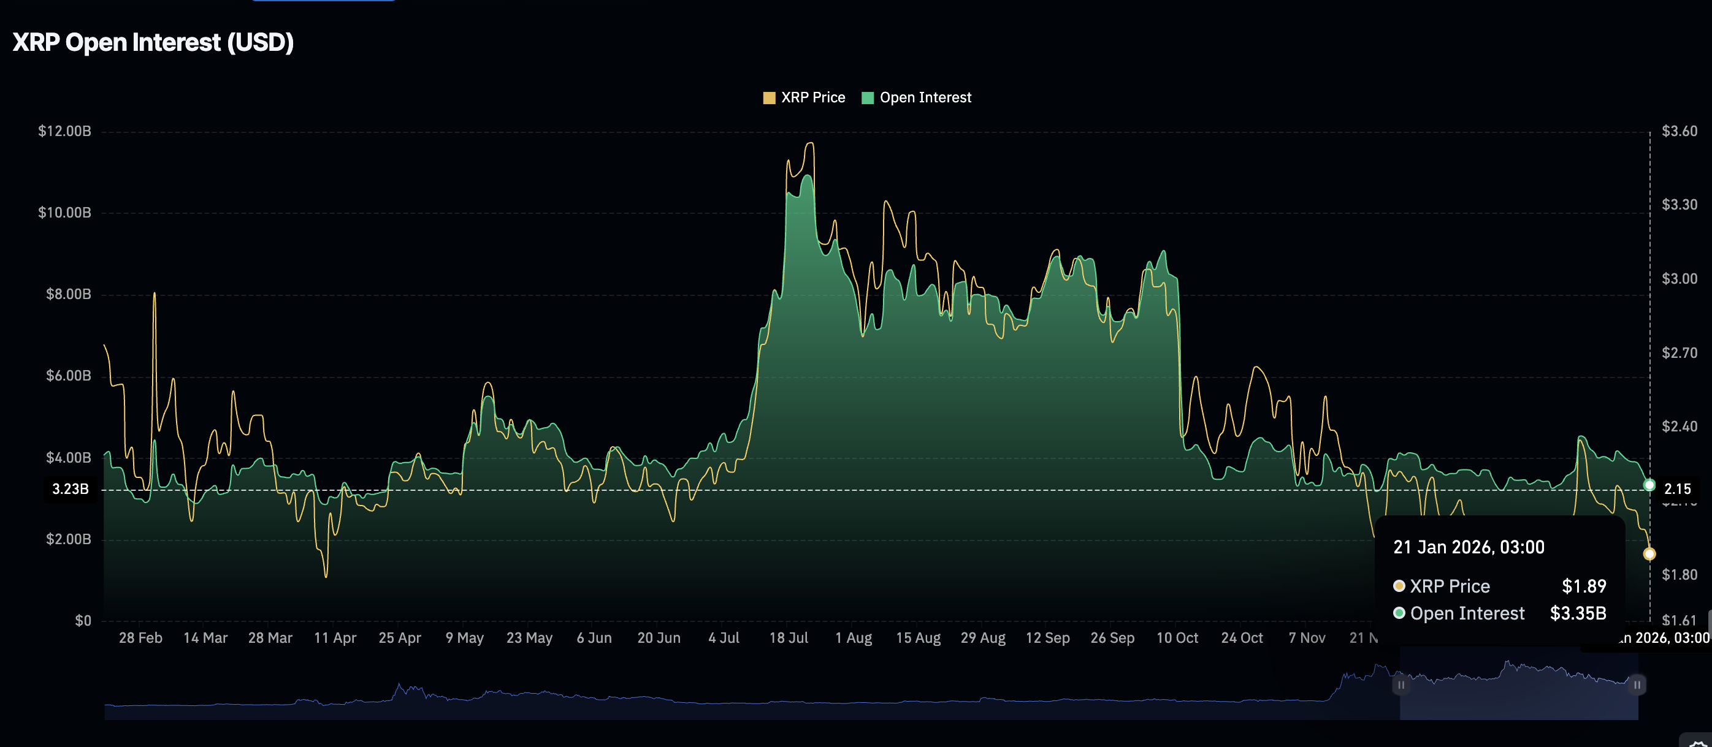Open the settings gear at bottom-right corner

(1699, 742)
